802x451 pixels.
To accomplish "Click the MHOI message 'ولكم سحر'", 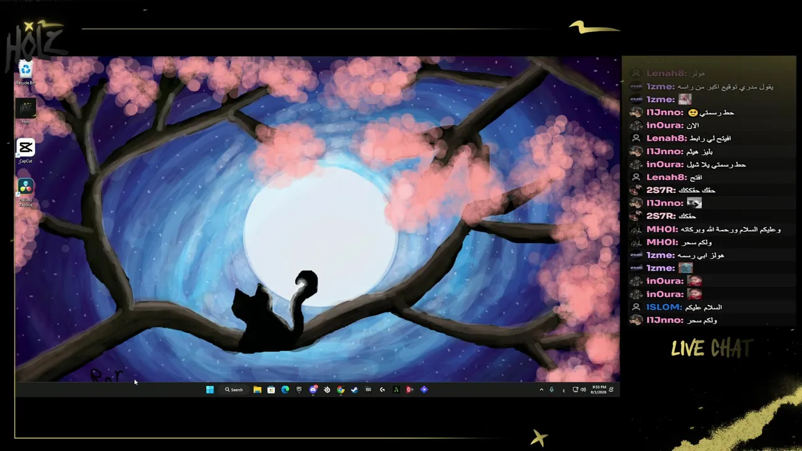I will pos(696,242).
